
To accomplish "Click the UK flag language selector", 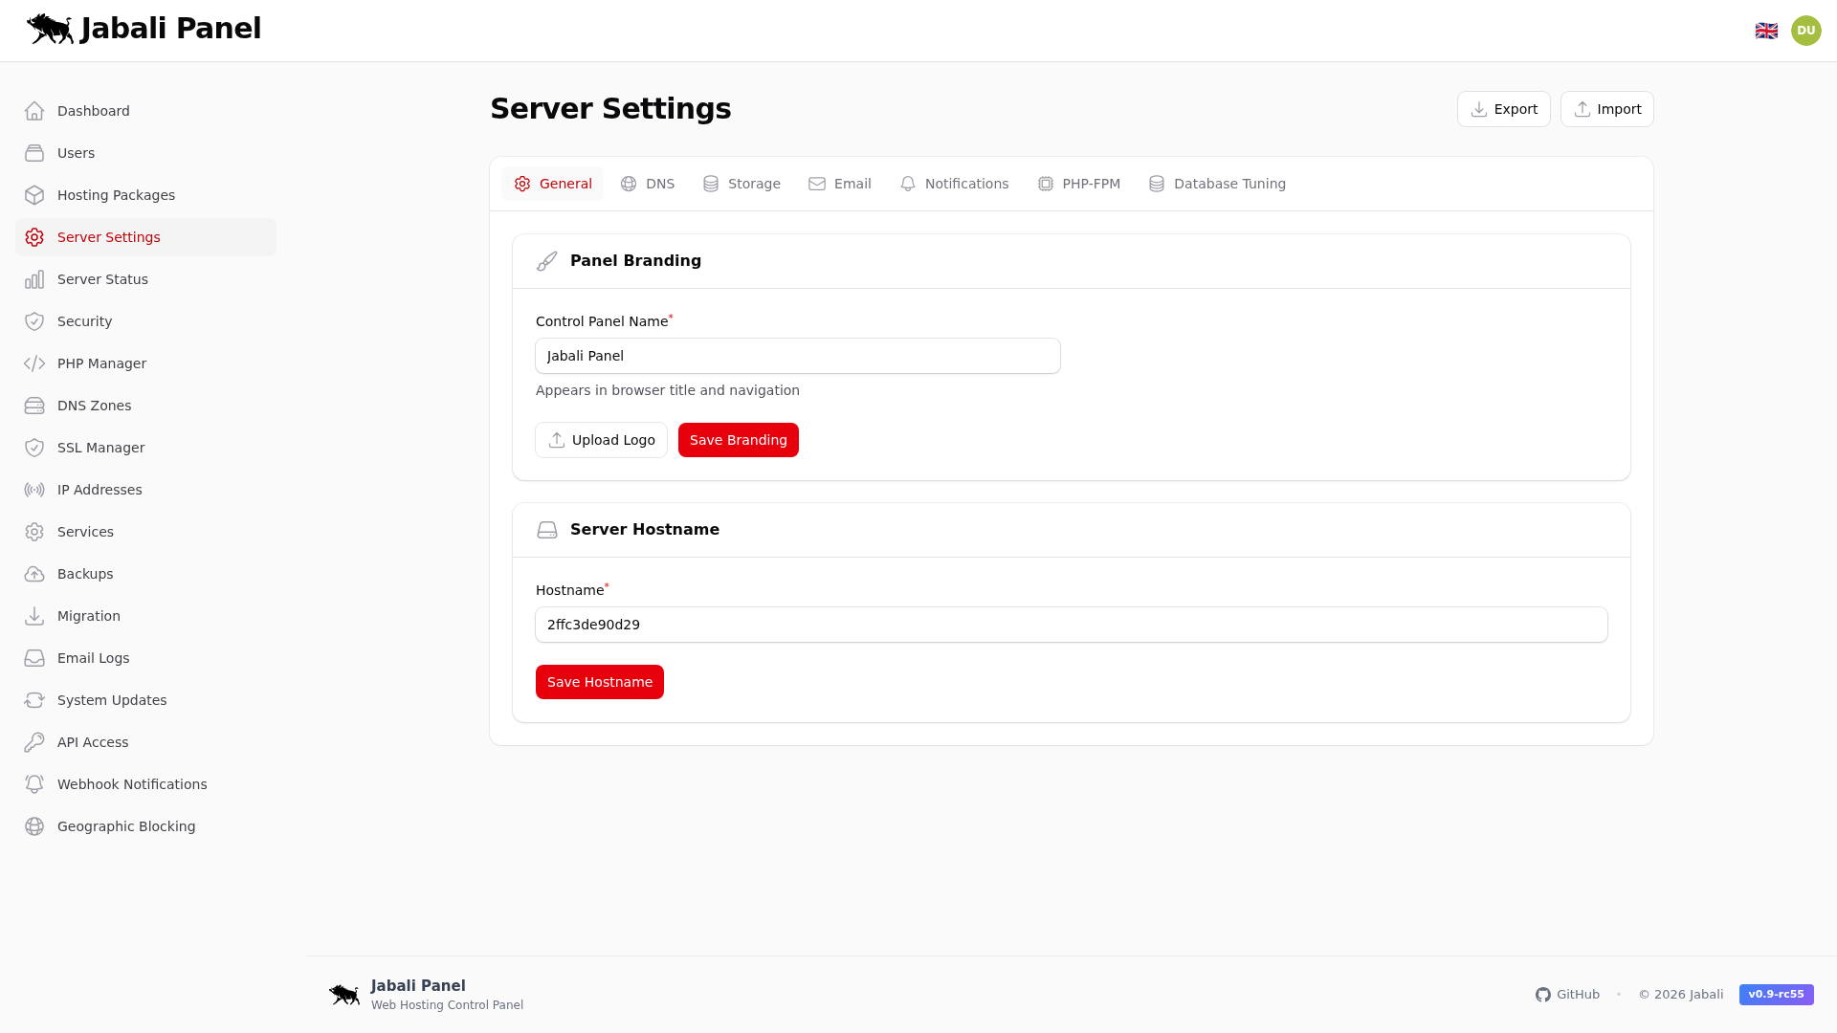I will pyautogui.click(x=1767, y=30).
